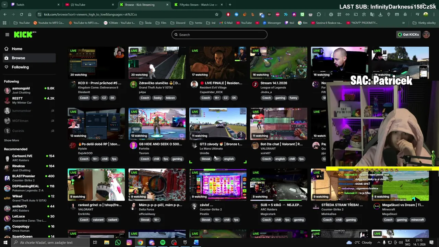Click the browser back arrow

(x=5, y=14)
